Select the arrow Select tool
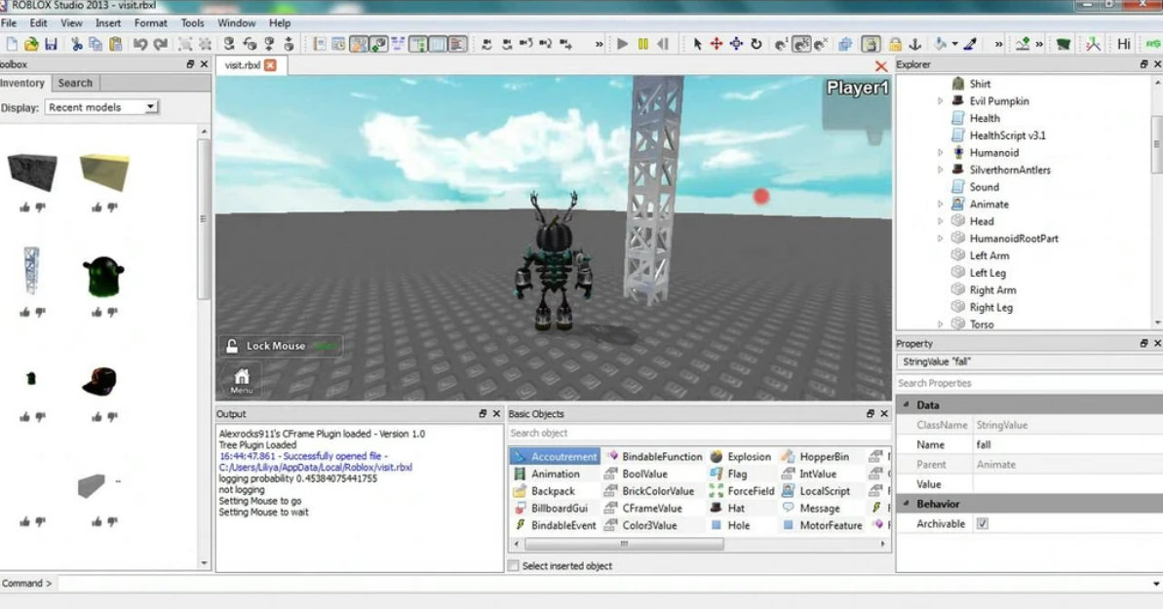This screenshot has height=609, width=1163. pos(697,44)
